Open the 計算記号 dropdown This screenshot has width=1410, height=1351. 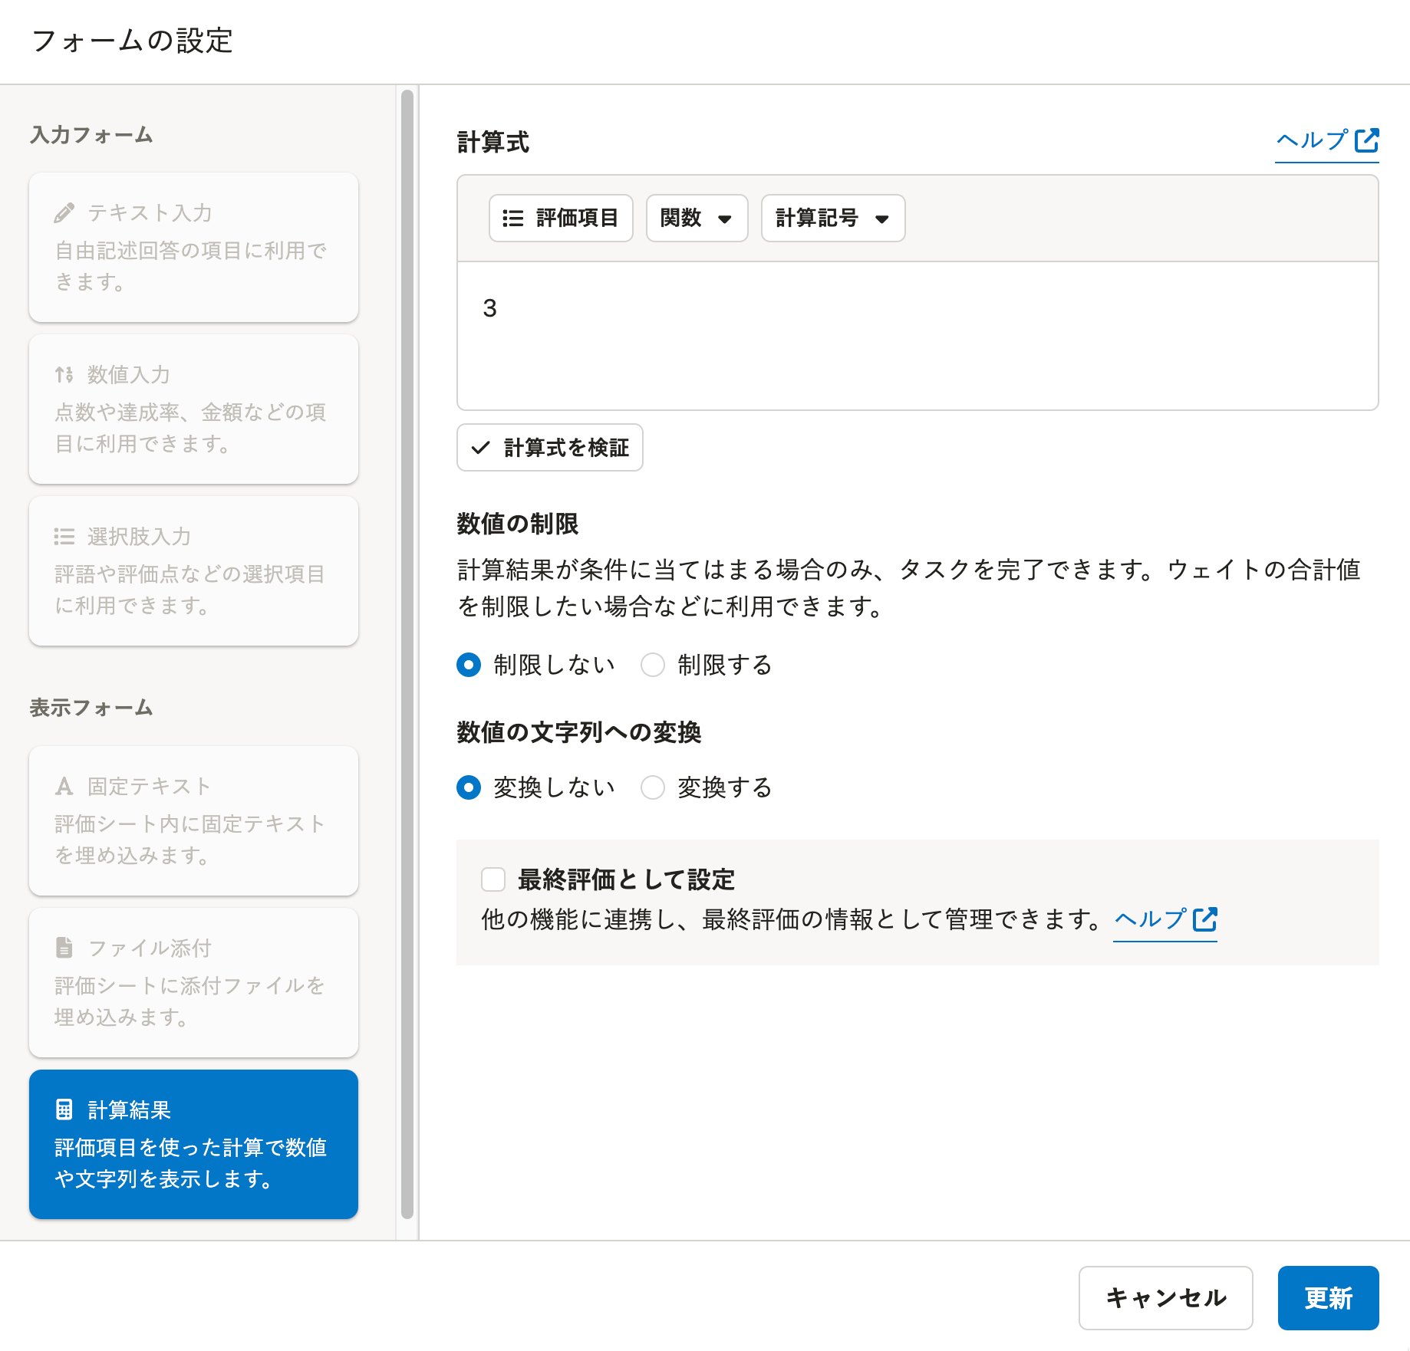[x=832, y=219]
